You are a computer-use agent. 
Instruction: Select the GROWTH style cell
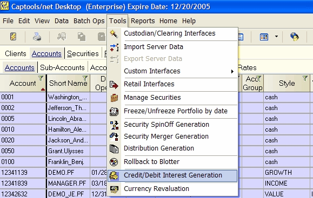(287, 173)
